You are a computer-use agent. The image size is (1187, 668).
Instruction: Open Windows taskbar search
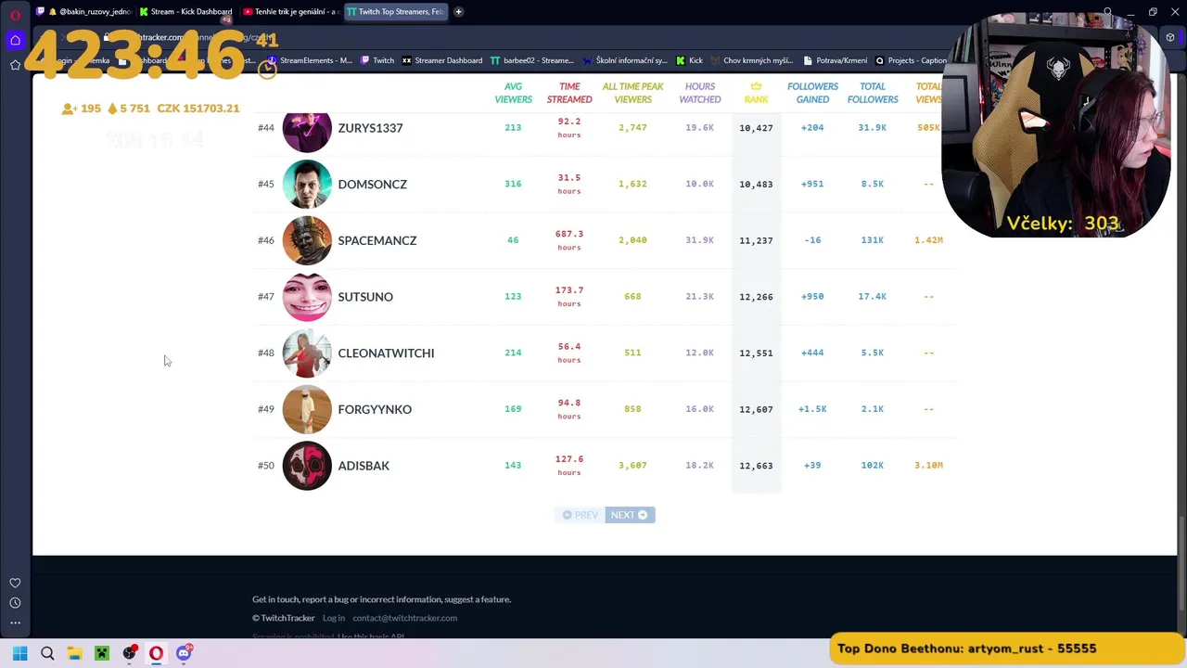pos(47,653)
